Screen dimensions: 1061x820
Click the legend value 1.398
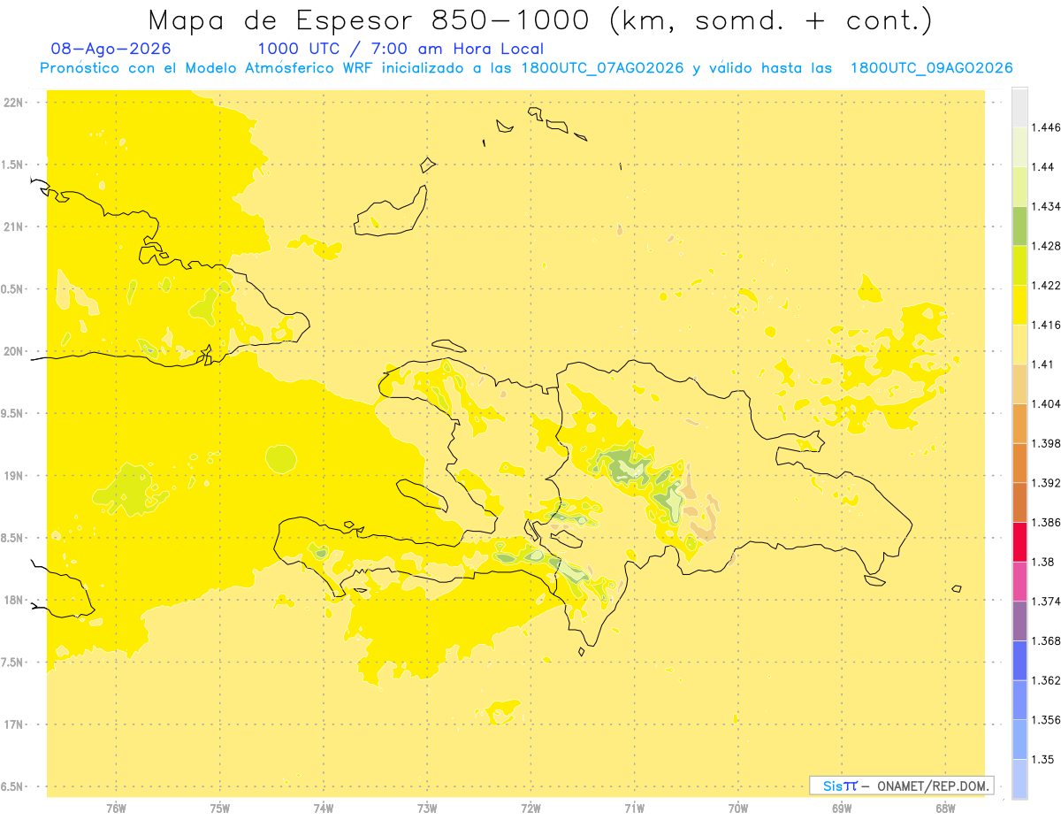tap(1046, 443)
